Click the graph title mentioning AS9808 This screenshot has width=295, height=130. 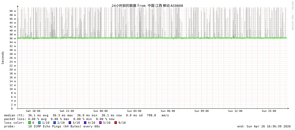coord(147,6)
